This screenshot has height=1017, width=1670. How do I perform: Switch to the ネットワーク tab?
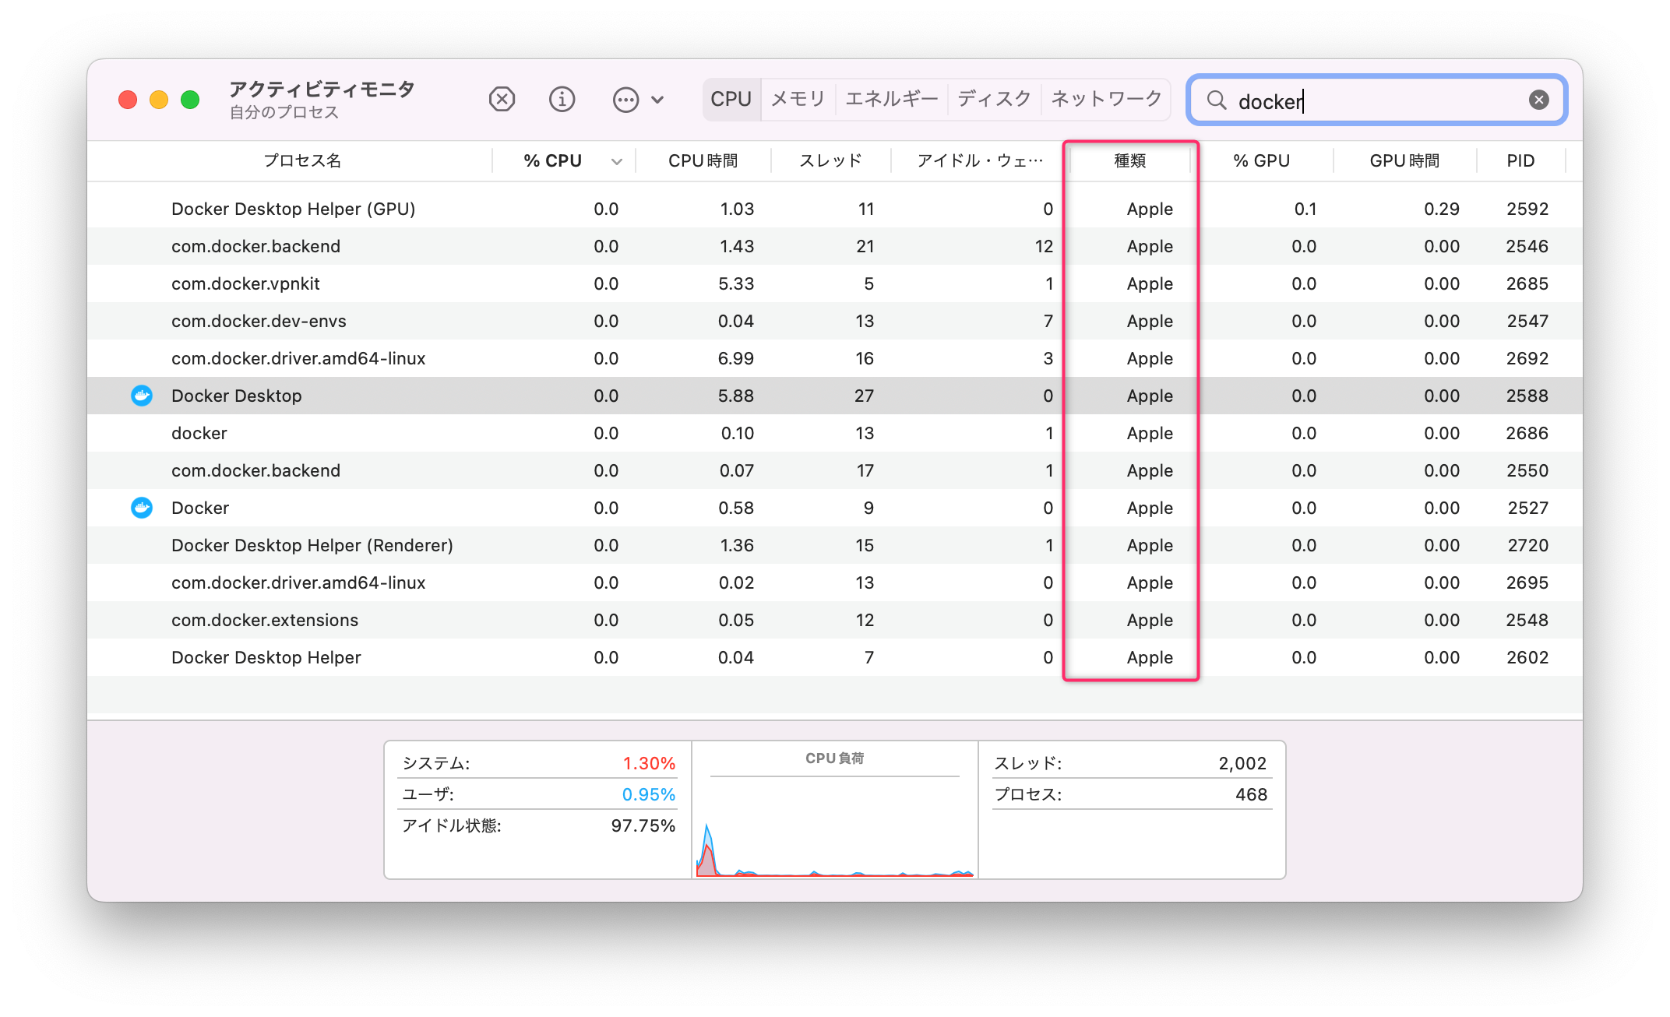(x=1106, y=99)
